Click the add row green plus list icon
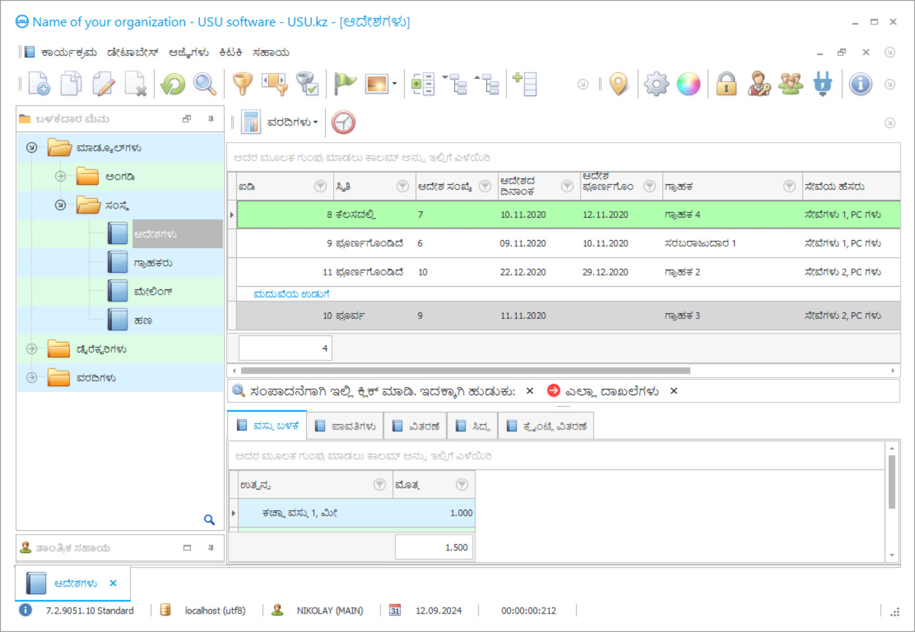The image size is (915, 632). [x=525, y=84]
